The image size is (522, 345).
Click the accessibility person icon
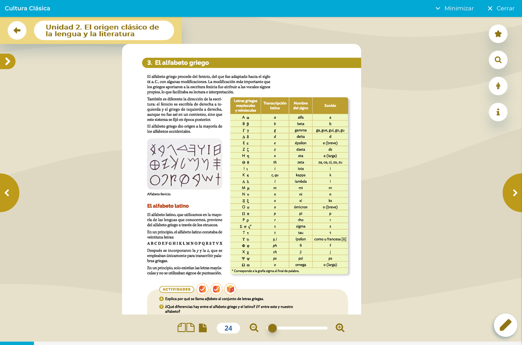coord(498,86)
